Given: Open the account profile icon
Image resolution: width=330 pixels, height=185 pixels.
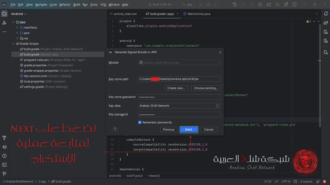Looking at the screenshot, I should tap(295, 5).
